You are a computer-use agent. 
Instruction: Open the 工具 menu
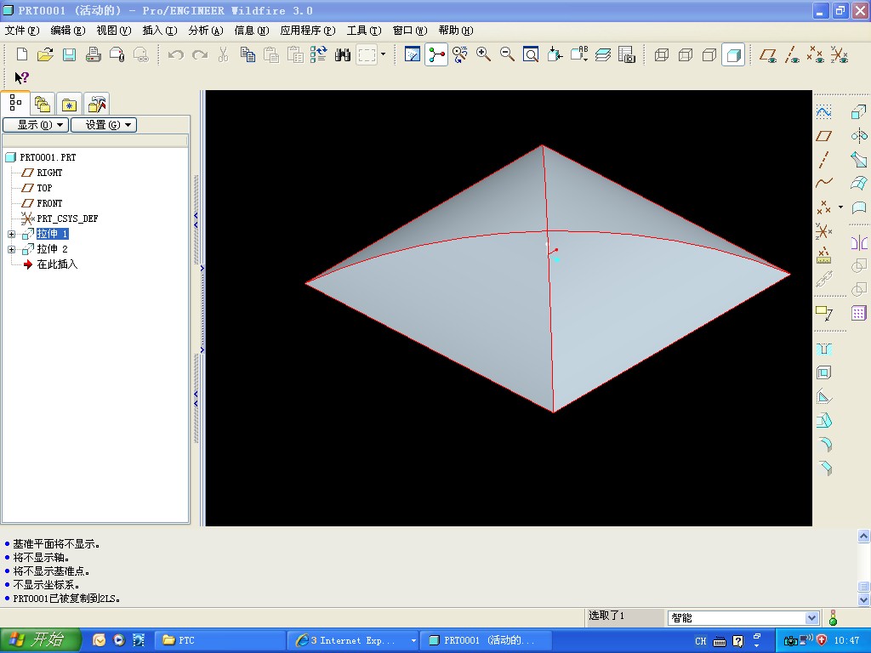pyautogui.click(x=364, y=31)
